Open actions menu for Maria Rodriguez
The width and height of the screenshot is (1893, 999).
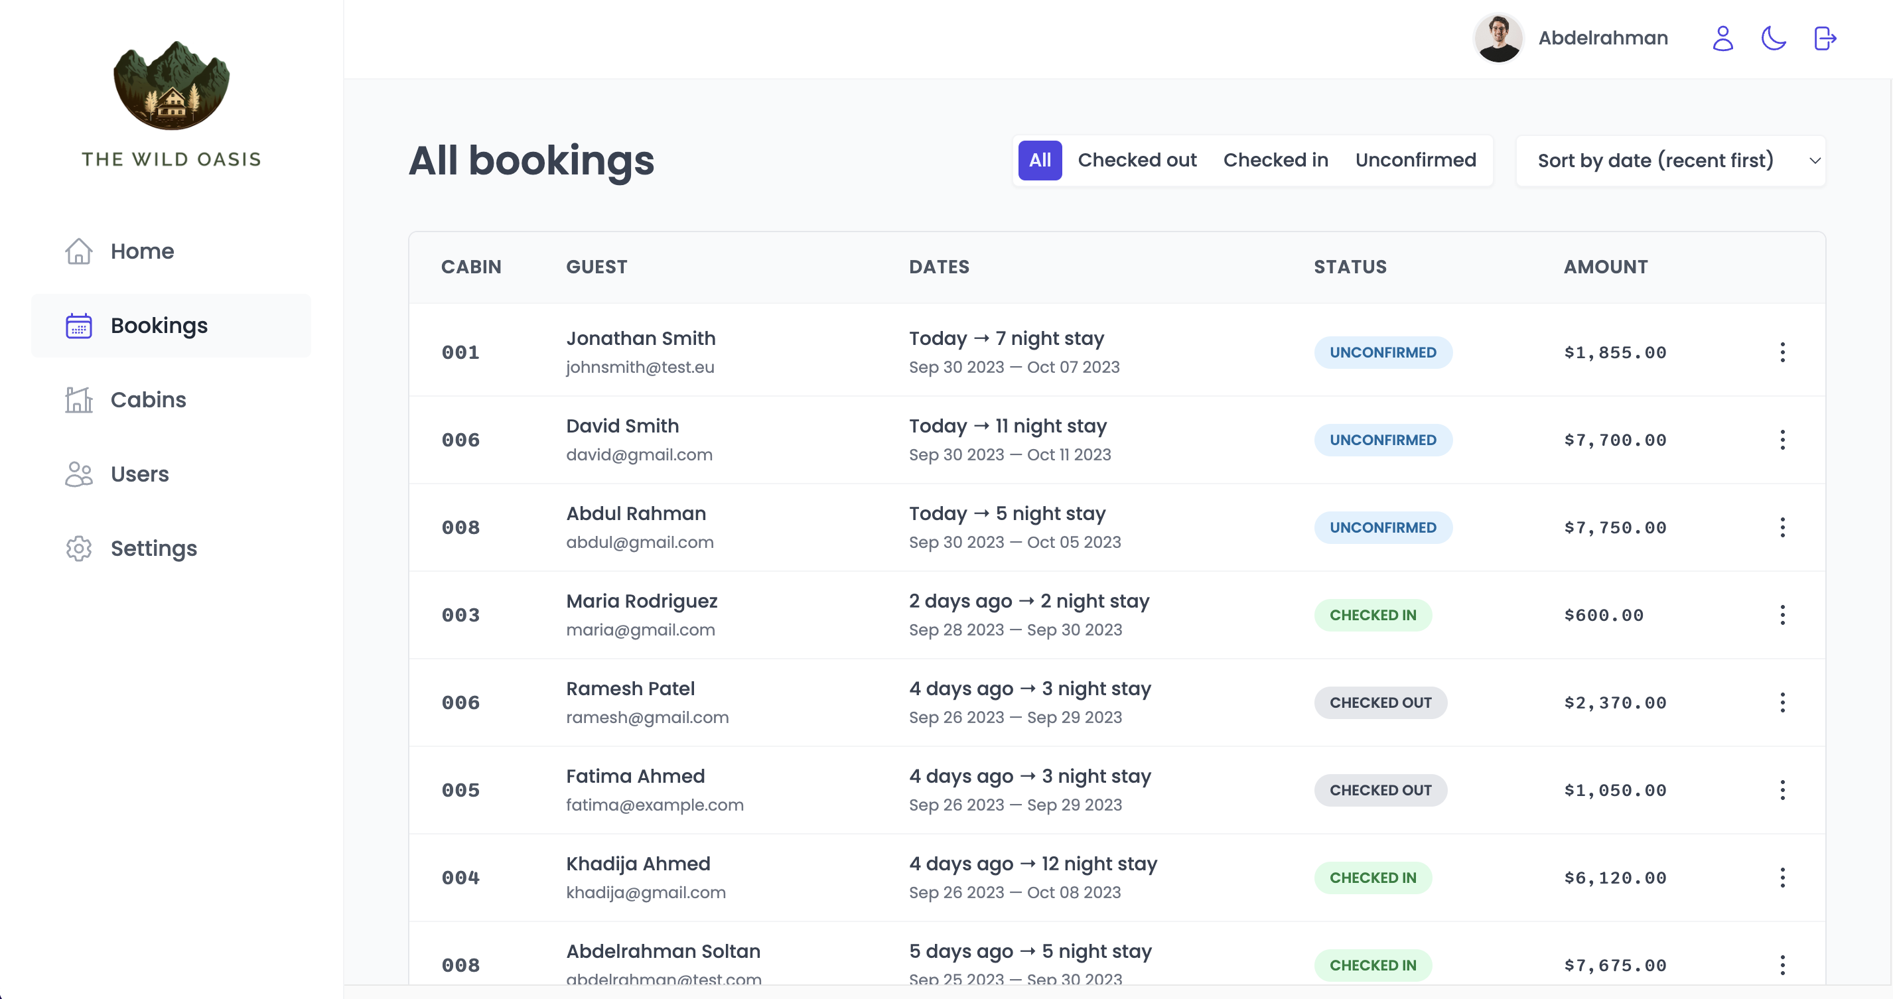pos(1782,615)
